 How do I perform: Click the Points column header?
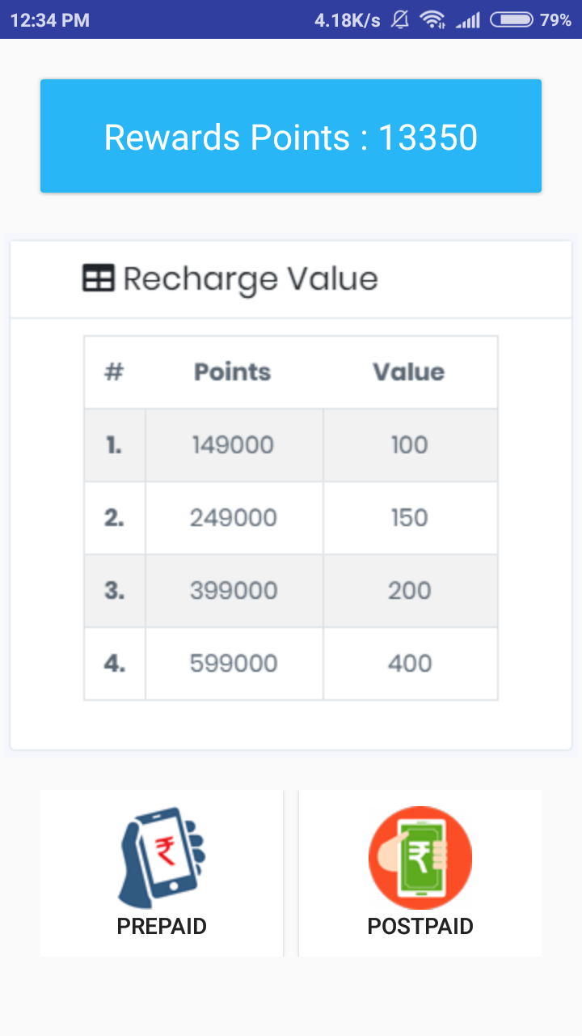pyautogui.click(x=233, y=372)
